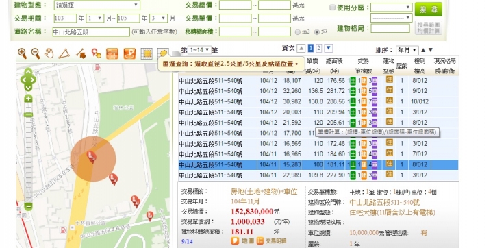Select the rectangle area selection tool

pos(147,54)
